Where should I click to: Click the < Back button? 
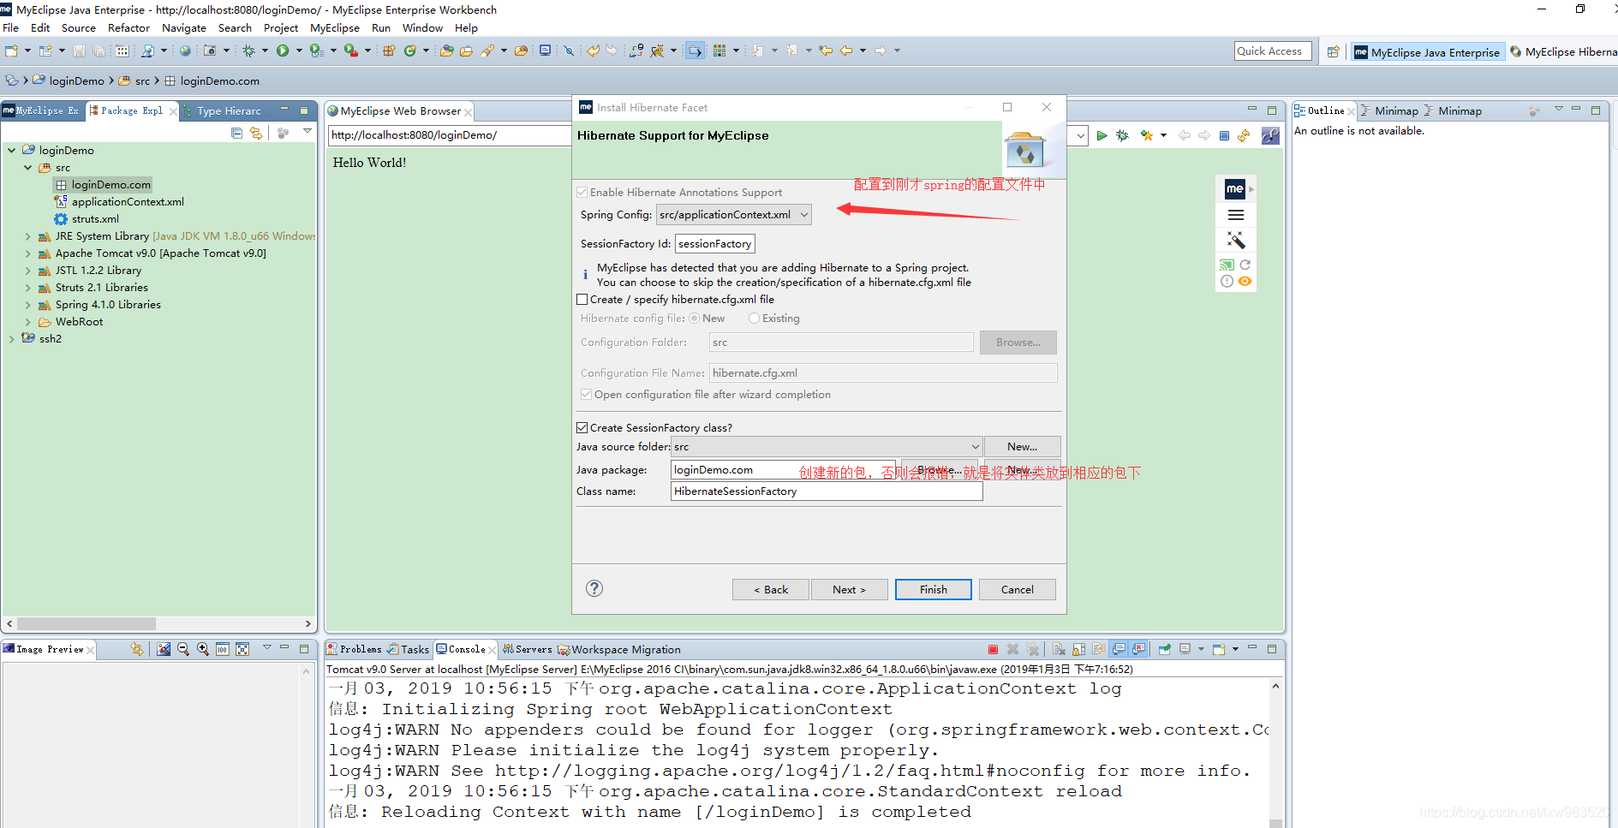(770, 589)
